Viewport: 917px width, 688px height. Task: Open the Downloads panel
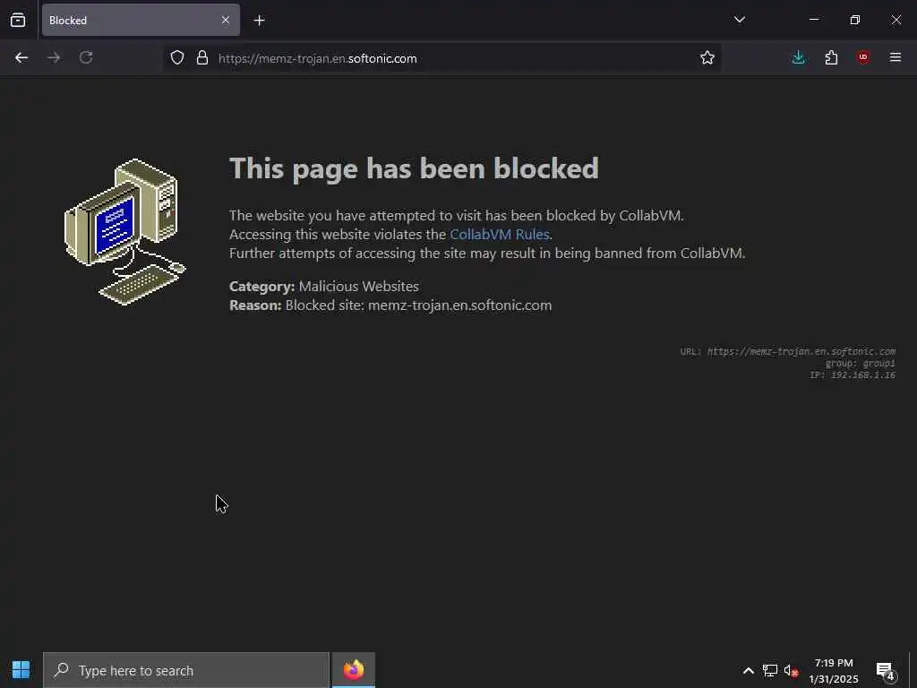[x=798, y=57]
